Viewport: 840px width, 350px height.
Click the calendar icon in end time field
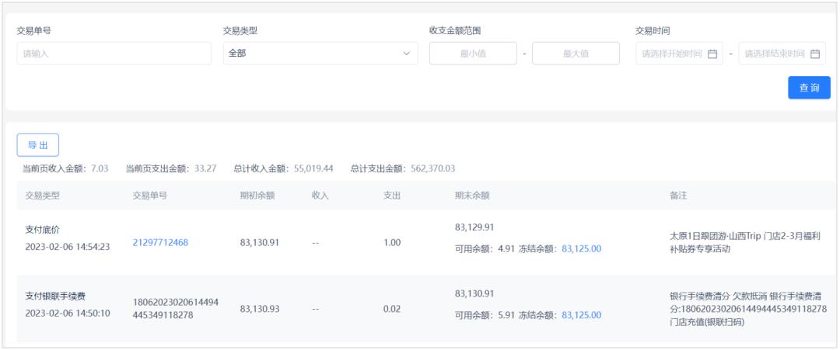[x=815, y=54]
